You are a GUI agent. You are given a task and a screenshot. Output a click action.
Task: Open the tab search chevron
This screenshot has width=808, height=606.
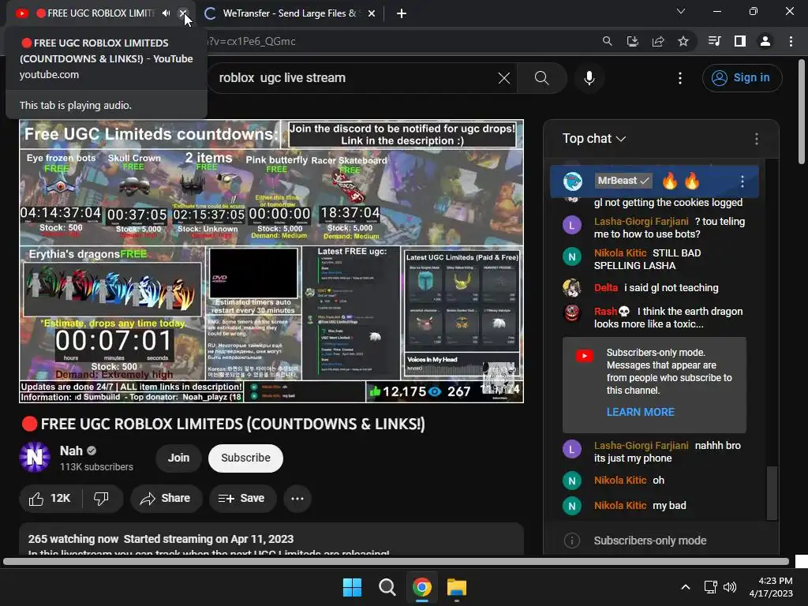coord(681,11)
